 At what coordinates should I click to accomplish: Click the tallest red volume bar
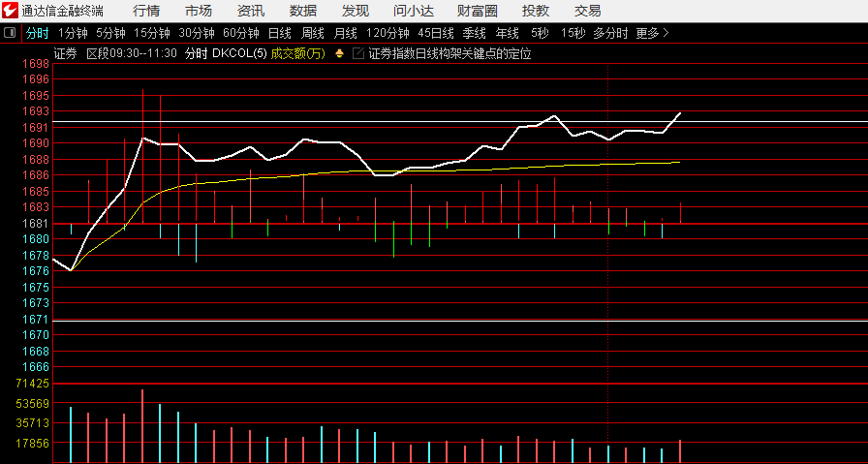click(142, 426)
